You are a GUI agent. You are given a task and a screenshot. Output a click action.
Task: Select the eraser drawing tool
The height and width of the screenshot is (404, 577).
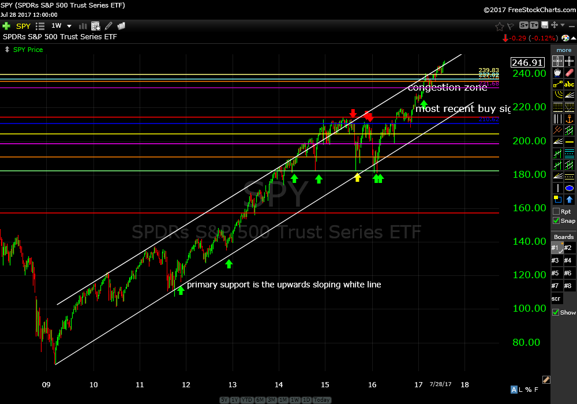pyautogui.click(x=569, y=73)
